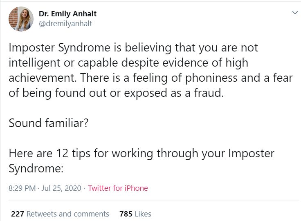Click Dr. Emily Anhalt's profile photo
Image resolution: width=301 pixels, height=221 pixels.
pos(20,19)
